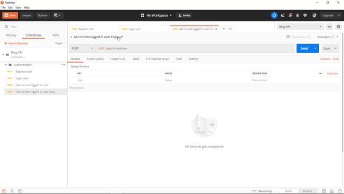The height and width of the screenshot is (194, 344).
Task: Invite collaborators with Invite button
Action: tap(184, 16)
